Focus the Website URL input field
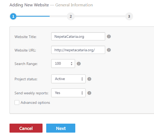The image size is (154, 140). (78, 50)
